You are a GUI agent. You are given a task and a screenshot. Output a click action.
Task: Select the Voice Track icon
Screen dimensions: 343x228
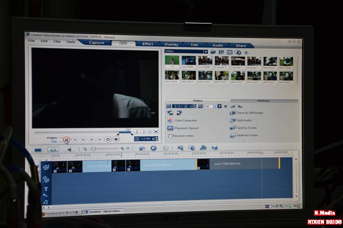pos(46,195)
